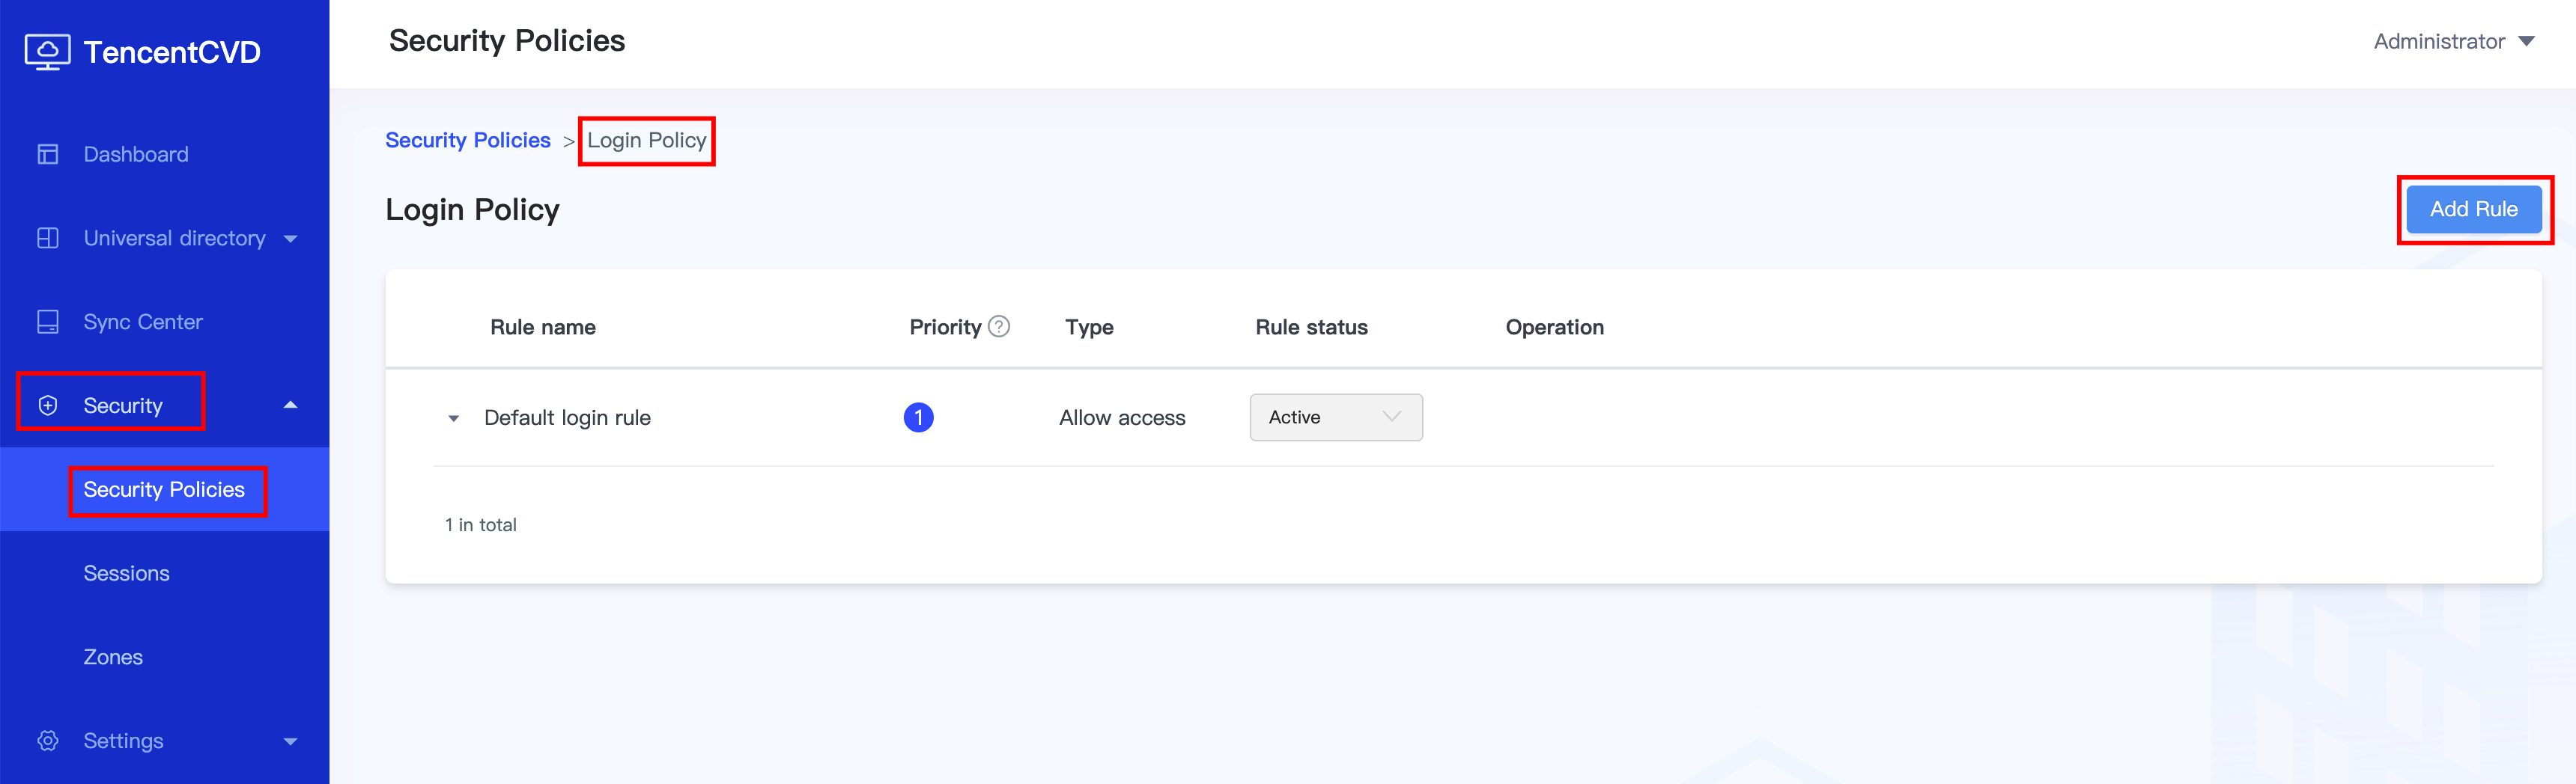Viewport: 2576px width, 784px height.
Task: Expand the Universal directory submenu arrow
Action: tap(291, 239)
